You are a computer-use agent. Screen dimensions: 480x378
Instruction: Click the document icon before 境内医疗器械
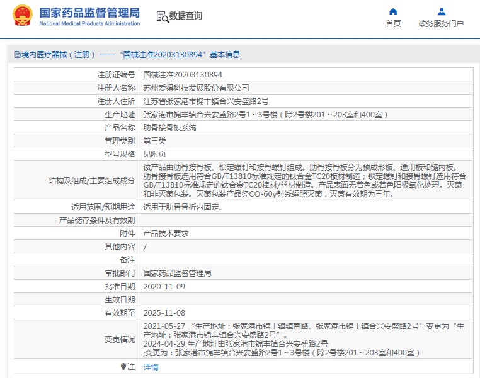coord(18,55)
